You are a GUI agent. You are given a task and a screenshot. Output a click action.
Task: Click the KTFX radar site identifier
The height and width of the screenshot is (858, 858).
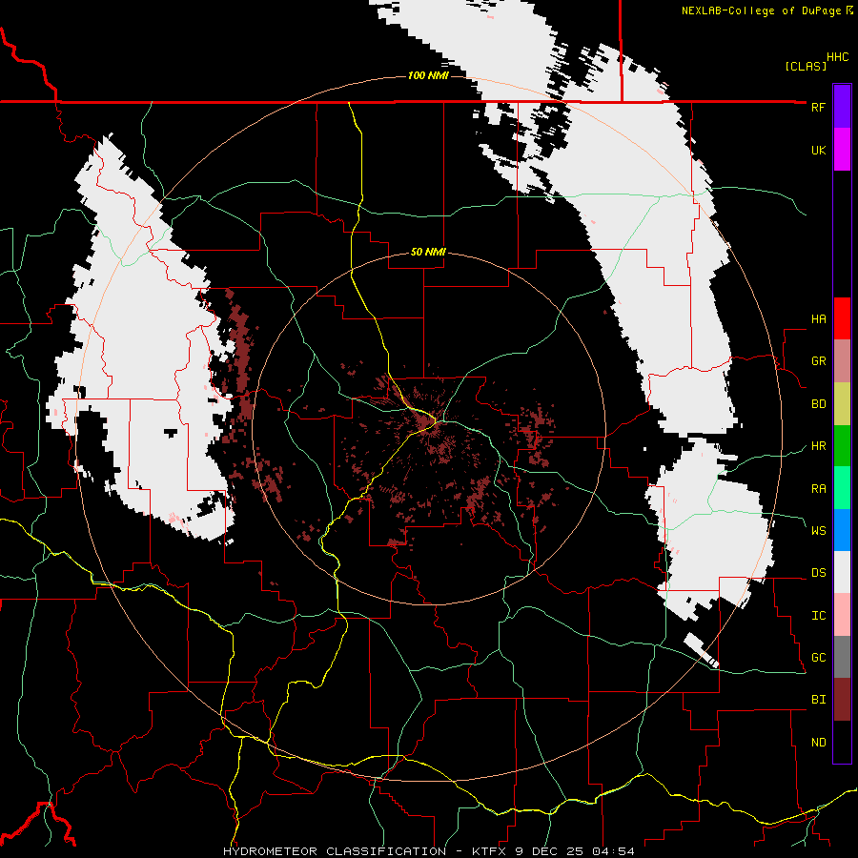[489, 851]
